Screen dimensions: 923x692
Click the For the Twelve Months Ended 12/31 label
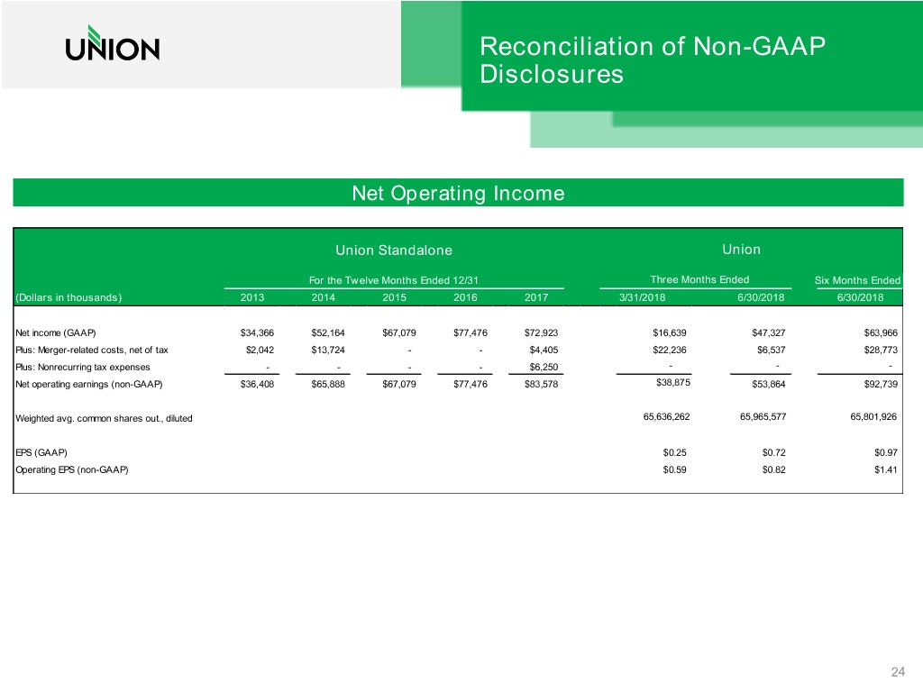point(394,279)
